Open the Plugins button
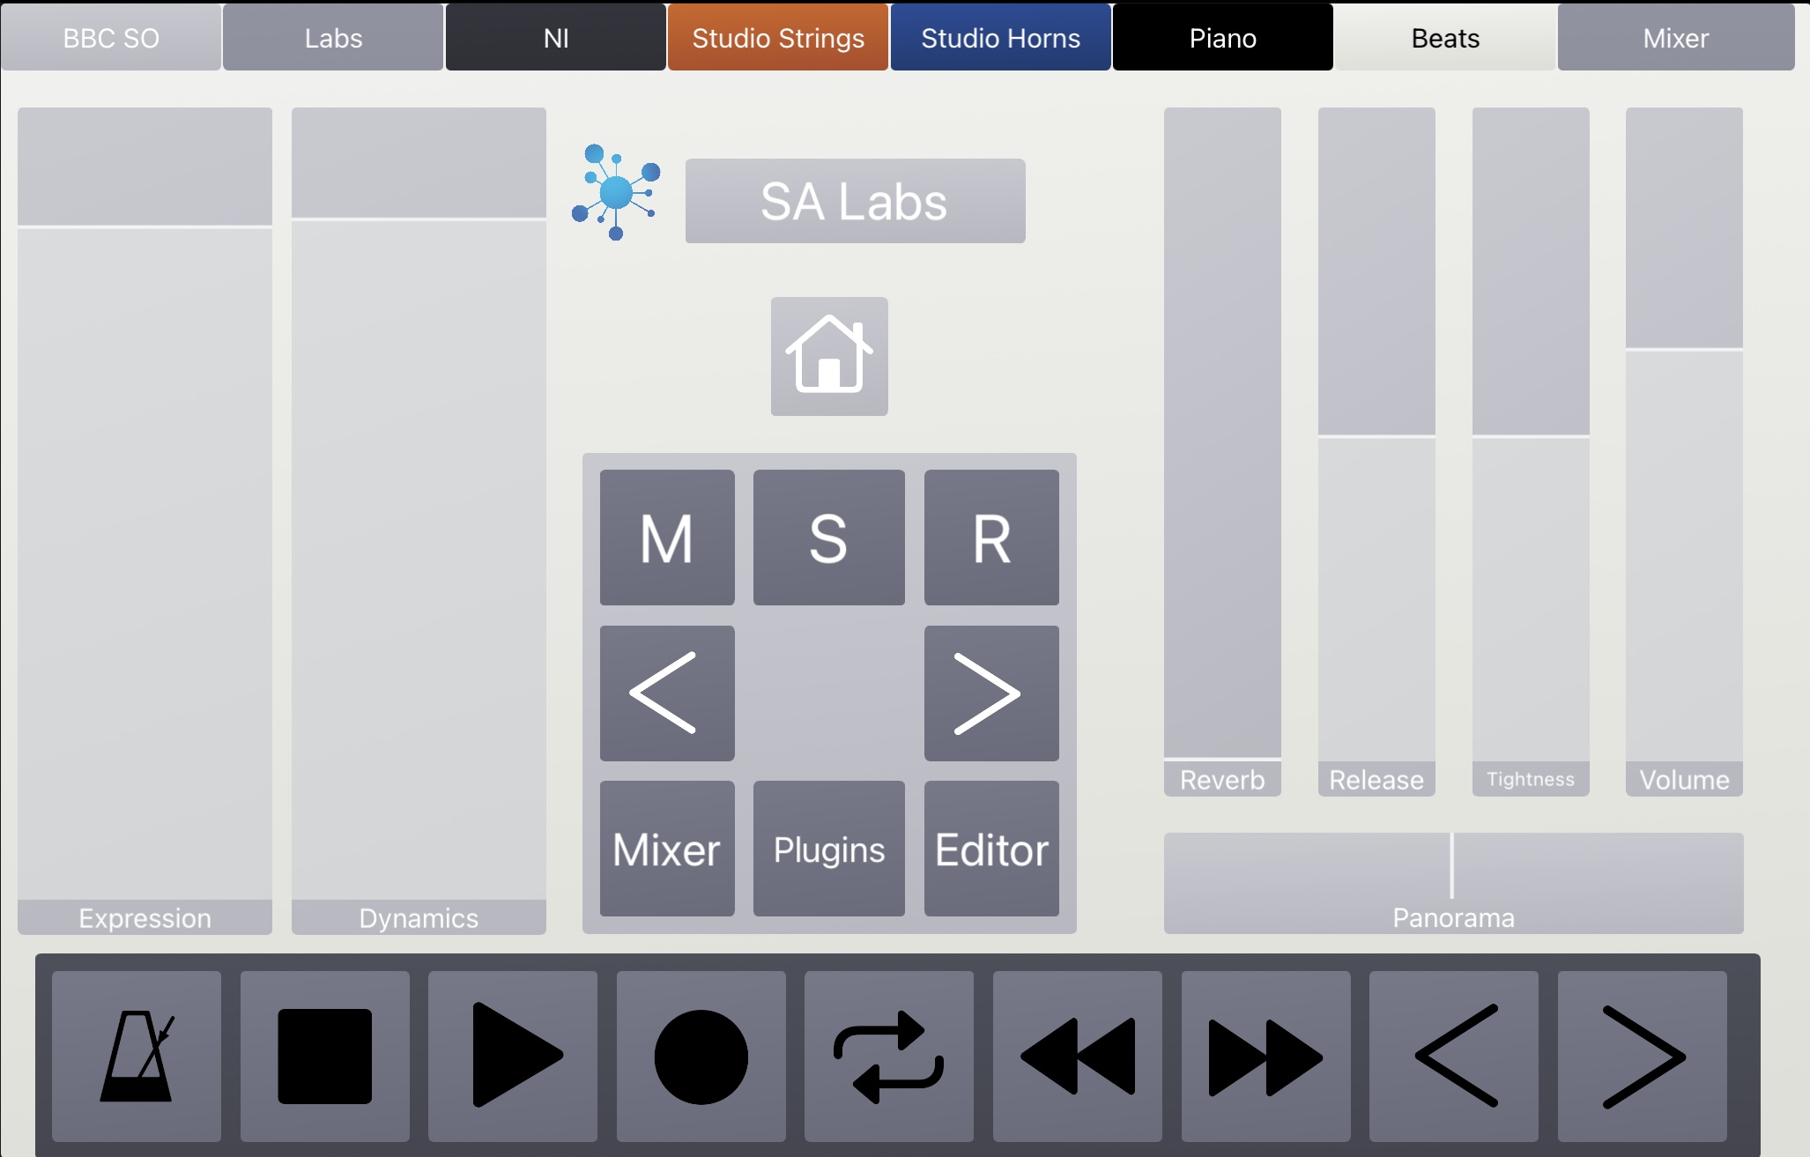This screenshot has height=1157, width=1810. point(829,849)
